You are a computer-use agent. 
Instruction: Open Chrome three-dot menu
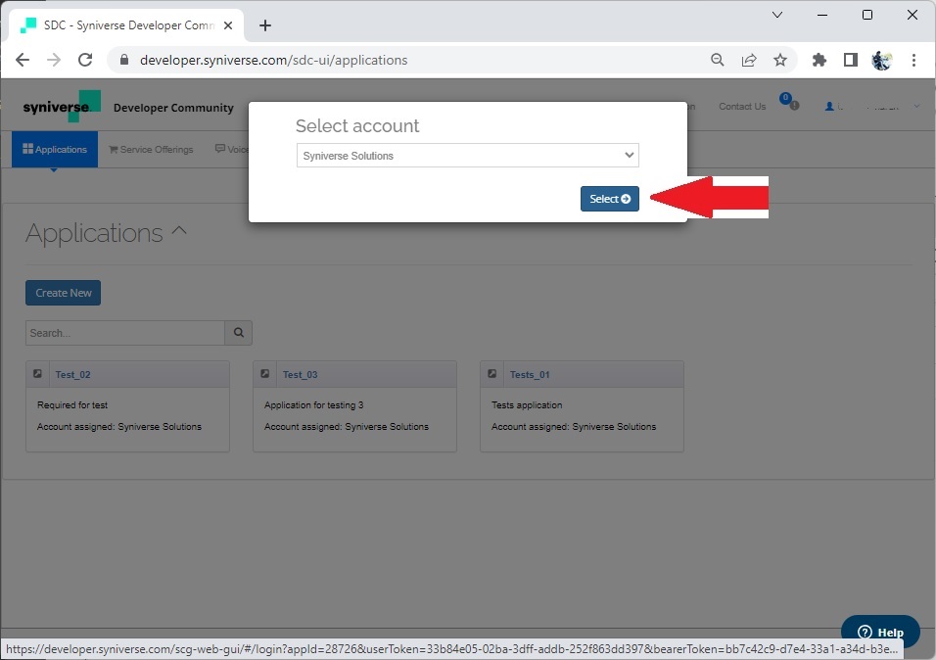click(x=913, y=60)
